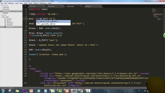Image resolution: width=165 pixels, height=93 pixels.
Task: Click the jquery.min.js script URL
Action: 96,73
